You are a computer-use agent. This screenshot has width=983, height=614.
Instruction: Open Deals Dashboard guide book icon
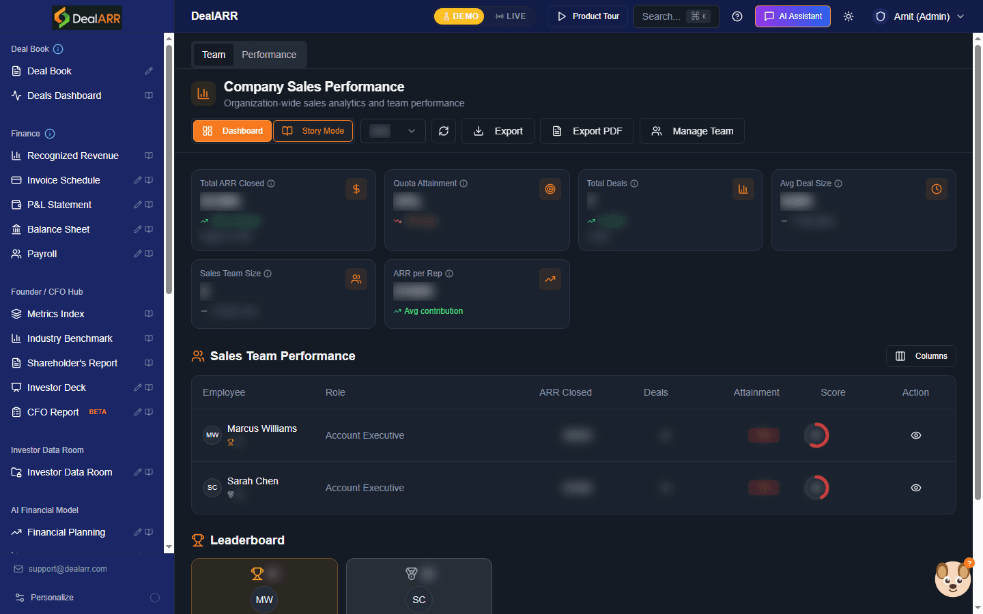pyautogui.click(x=149, y=96)
